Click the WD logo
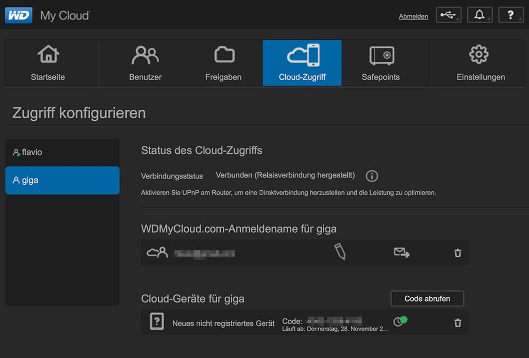This screenshot has width=529, height=358. [19, 15]
